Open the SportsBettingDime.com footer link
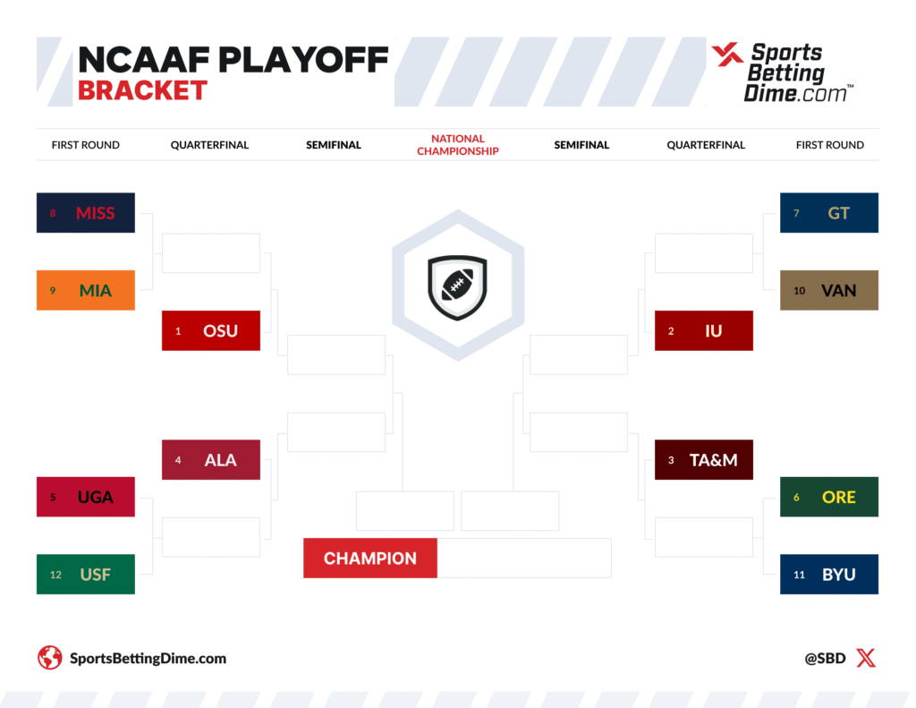Viewport: 916px width, 708px height. point(148,659)
